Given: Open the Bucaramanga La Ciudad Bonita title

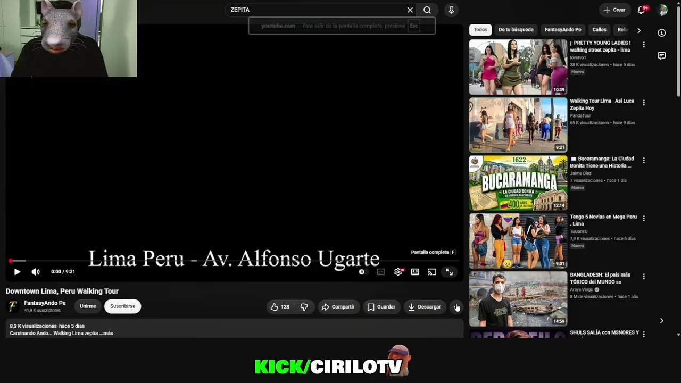Looking at the screenshot, I should coord(602,162).
